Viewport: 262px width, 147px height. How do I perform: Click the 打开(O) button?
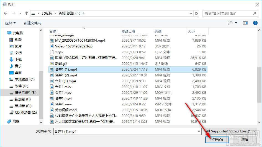point(217,140)
